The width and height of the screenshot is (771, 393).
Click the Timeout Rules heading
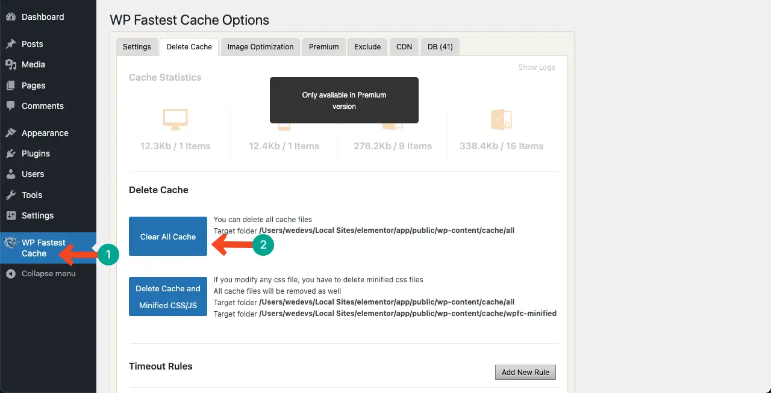coord(161,366)
